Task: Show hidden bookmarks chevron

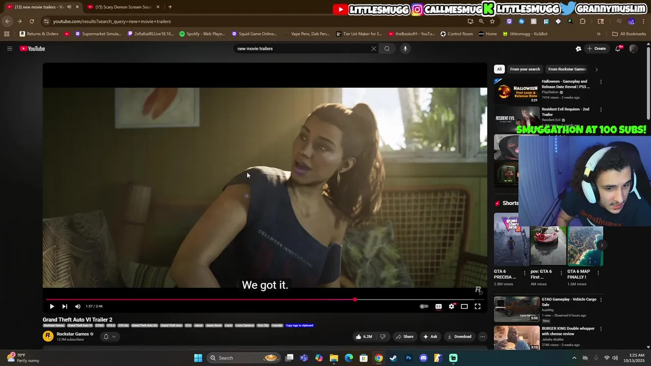Action: tap(599, 34)
